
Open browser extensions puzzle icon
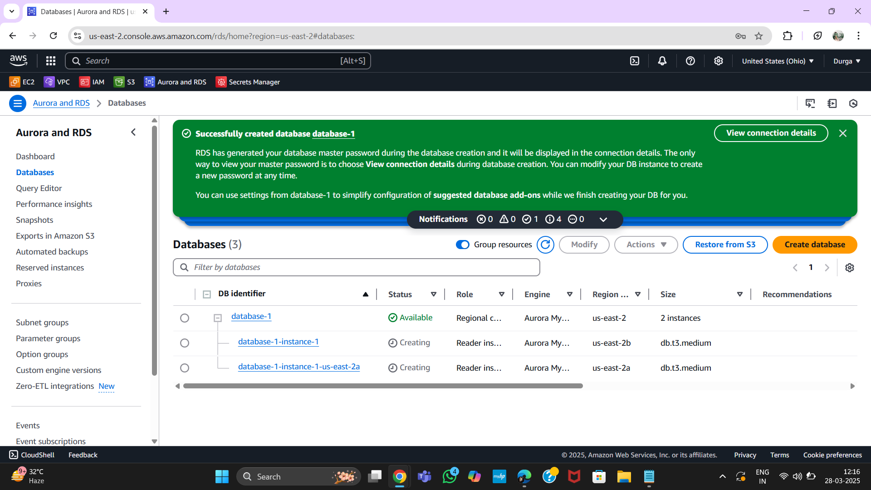coord(788,36)
